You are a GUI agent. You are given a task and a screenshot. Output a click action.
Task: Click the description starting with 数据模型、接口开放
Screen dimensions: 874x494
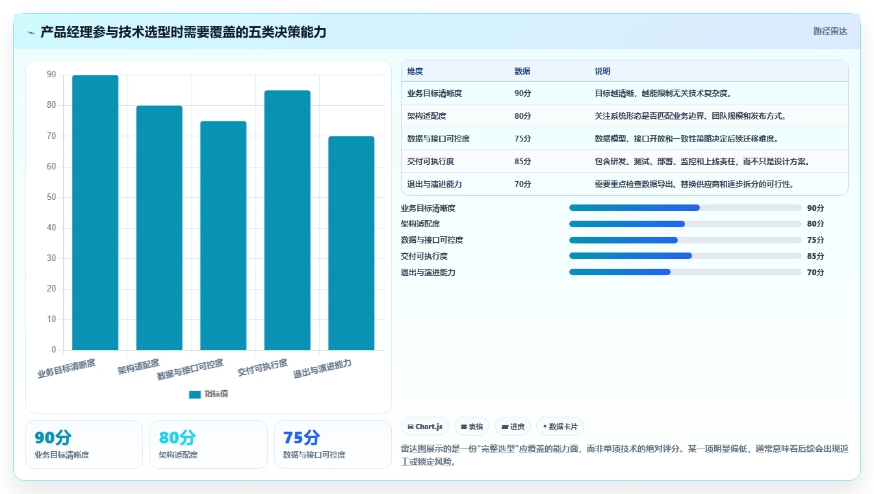tap(687, 139)
